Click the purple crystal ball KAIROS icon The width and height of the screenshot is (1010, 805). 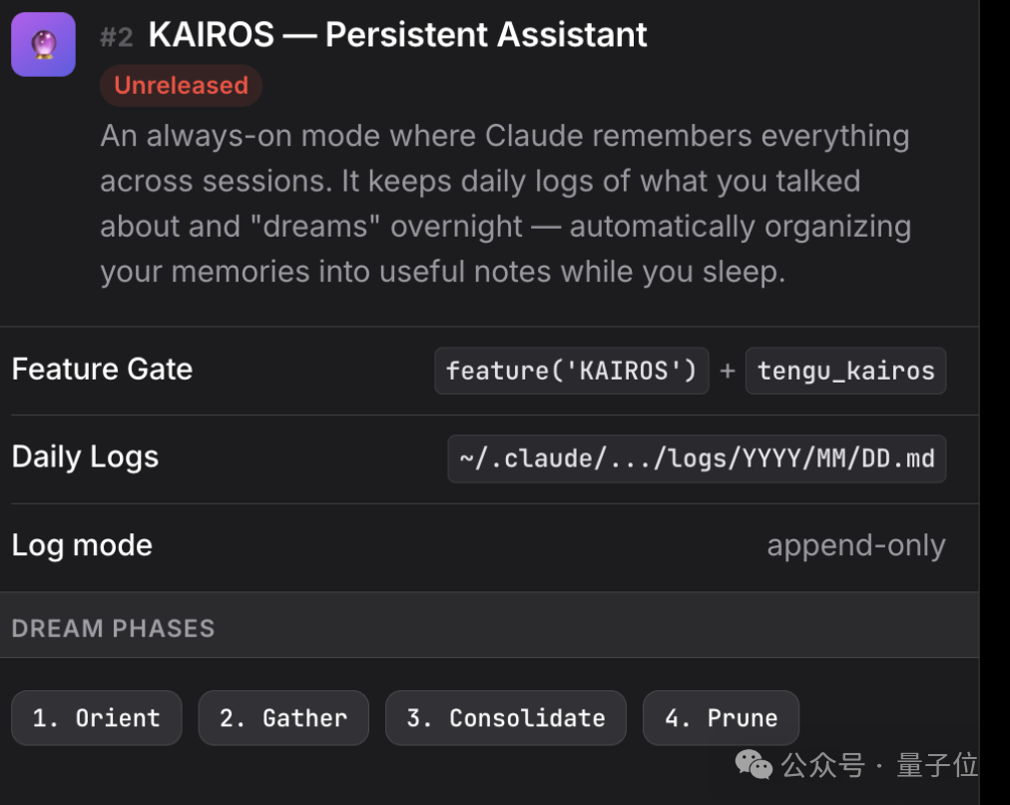point(43,45)
